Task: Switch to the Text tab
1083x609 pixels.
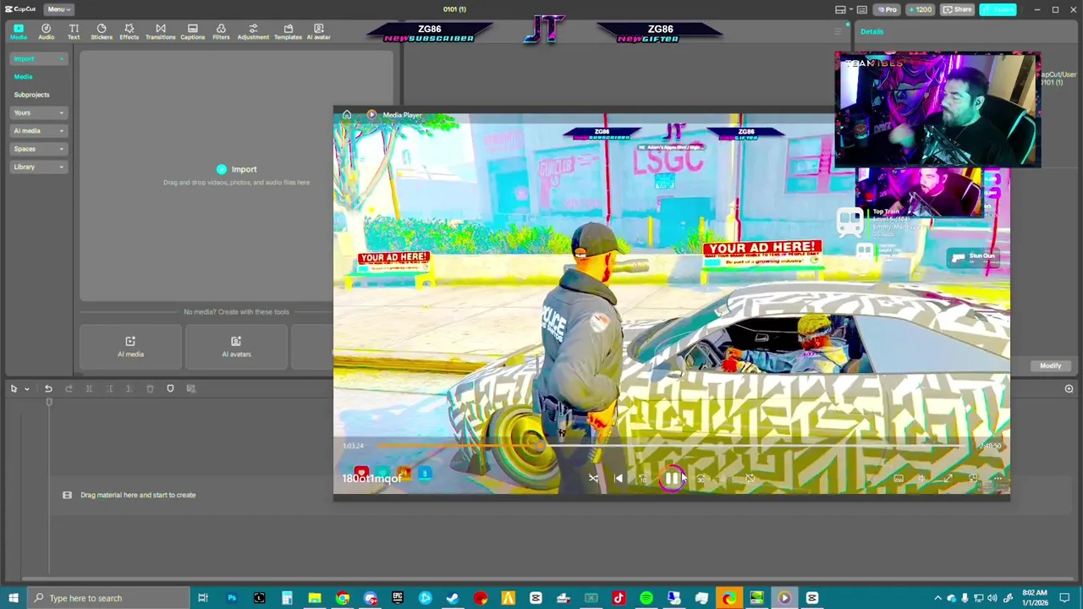Action: coord(74,31)
